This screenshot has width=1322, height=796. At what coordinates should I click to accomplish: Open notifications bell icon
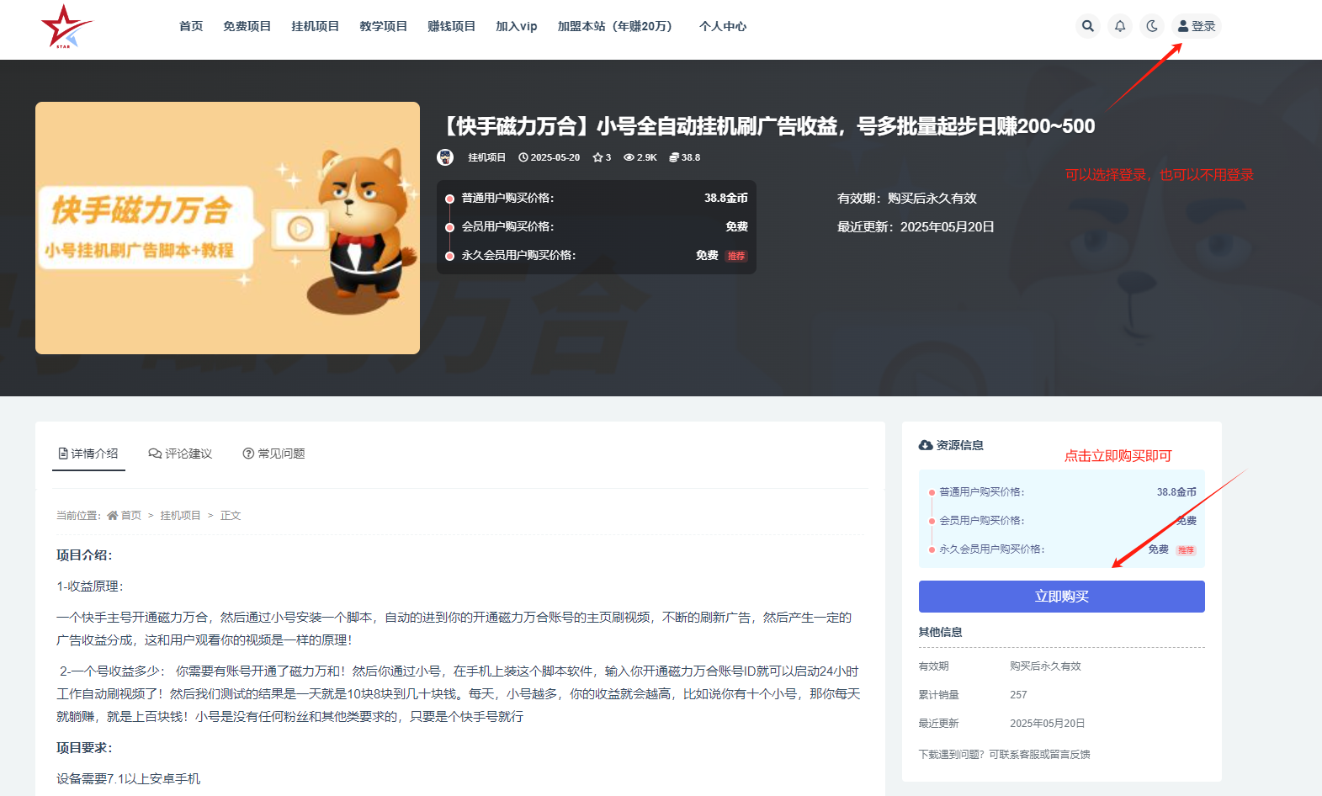pyautogui.click(x=1120, y=26)
